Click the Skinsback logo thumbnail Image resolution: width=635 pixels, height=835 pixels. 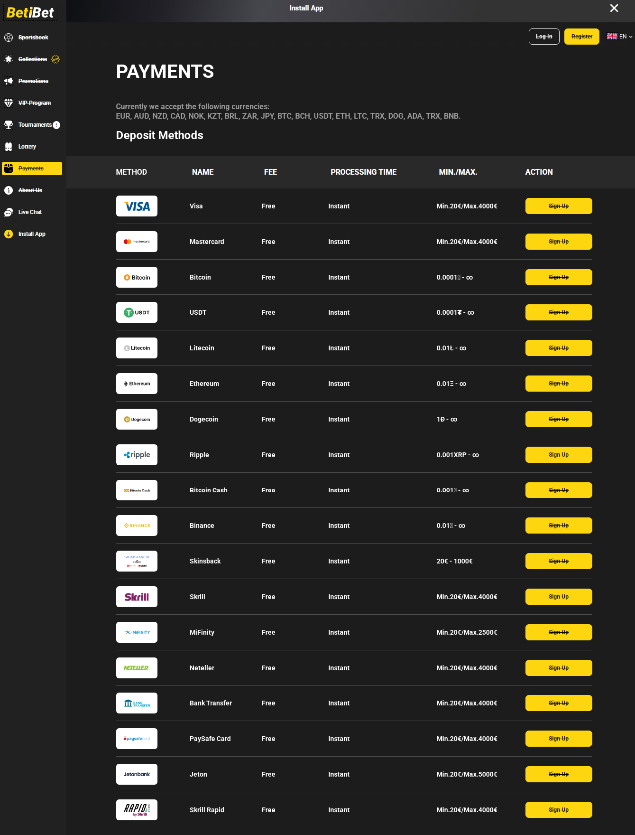pos(137,561)
